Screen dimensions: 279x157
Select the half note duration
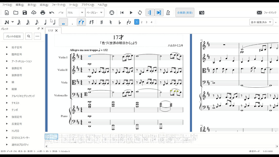coord(54,22)
